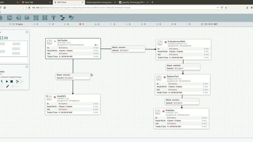Select the GetTwitter processor
The image size is (253, 142).
[73, 49]
